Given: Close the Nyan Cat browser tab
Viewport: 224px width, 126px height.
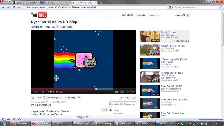Looking at the screenshot, I should click(96, 3).
